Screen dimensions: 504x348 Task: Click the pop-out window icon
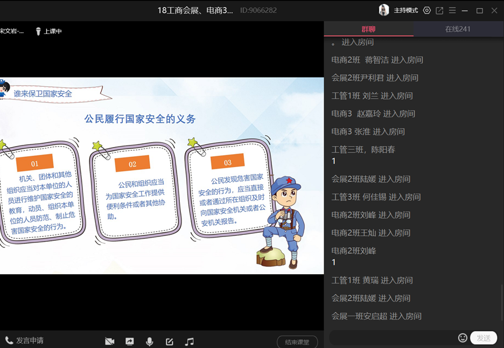[x=439, y=10]
